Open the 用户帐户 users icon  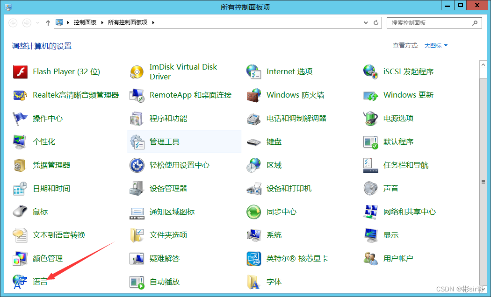pyautogui.click(x=371, y=259)
